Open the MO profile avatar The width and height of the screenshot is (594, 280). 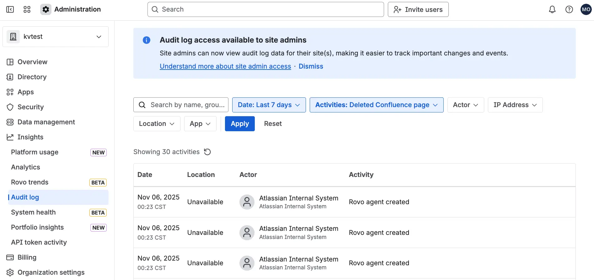click(x=586, y=9)
